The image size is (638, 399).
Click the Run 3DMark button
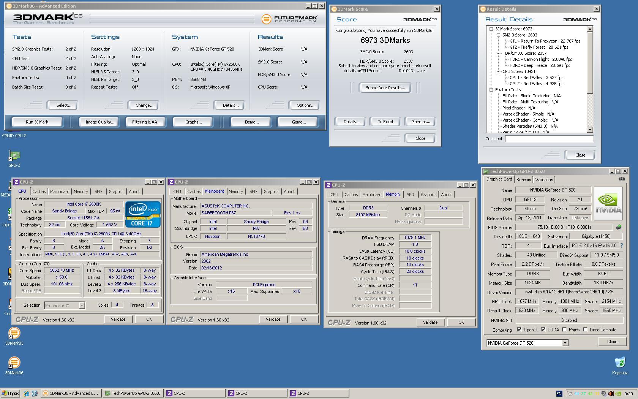[37, 122]
